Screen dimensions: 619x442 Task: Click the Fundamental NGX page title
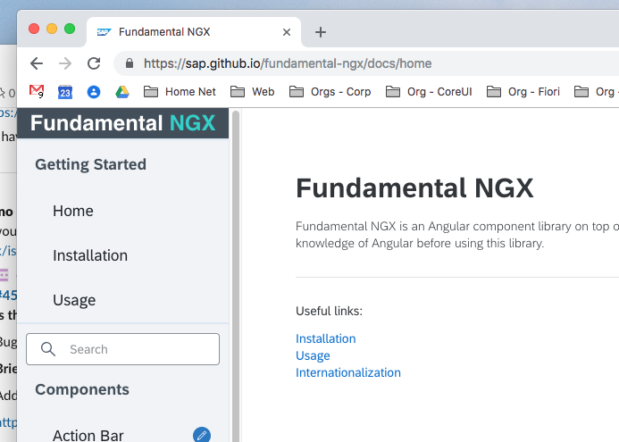click(x=414, y=188)
